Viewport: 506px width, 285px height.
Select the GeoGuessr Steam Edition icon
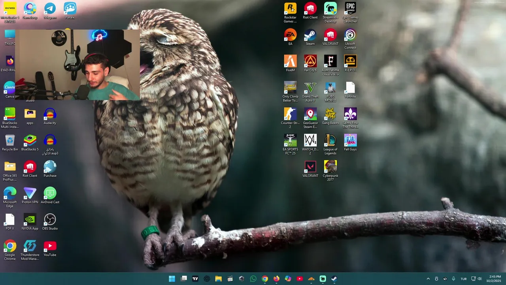[310, 118]
